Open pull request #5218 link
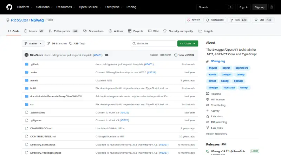The height and width of the screenshot is (155, 281). pos(152,72)
